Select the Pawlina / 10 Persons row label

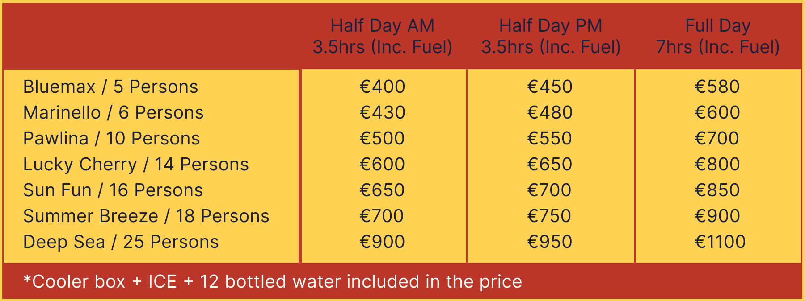[111, 138]
